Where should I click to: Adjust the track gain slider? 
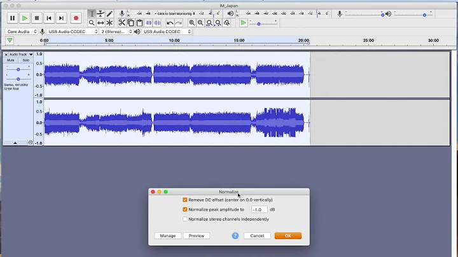pos(18,69)
